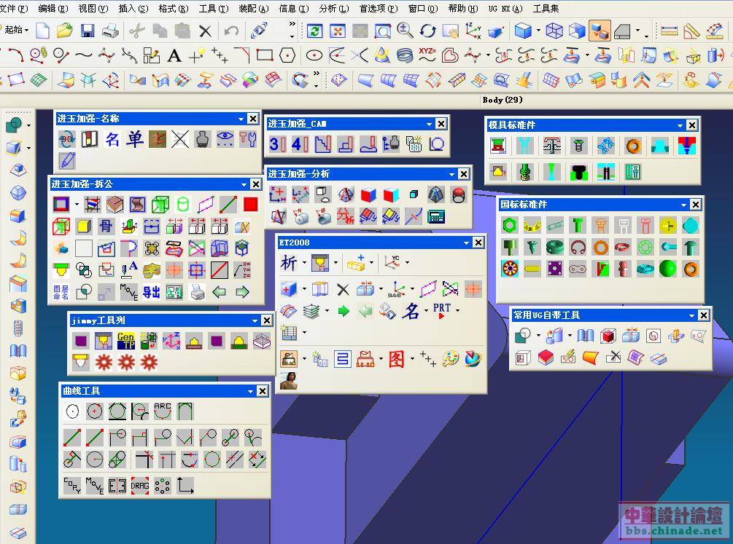Viewport: 733px width, 544px height.
Task: Open the 分析 (Analysis) menu
Action: [334, 9]
